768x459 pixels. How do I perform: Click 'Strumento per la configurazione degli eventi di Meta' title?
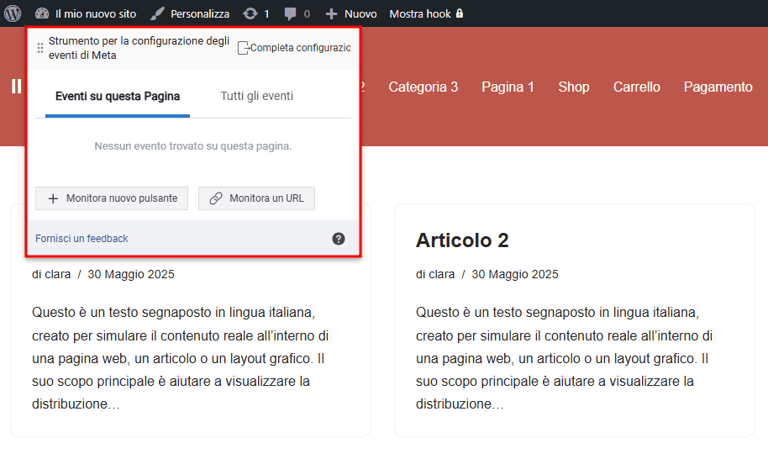139,48
